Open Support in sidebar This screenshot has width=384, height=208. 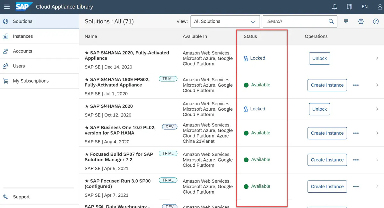40,197
